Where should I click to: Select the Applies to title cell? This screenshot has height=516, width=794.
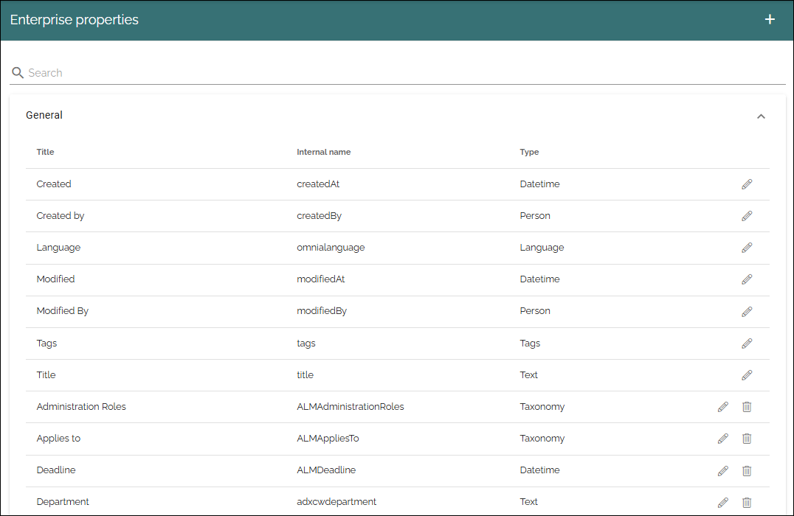pos(58,439)
